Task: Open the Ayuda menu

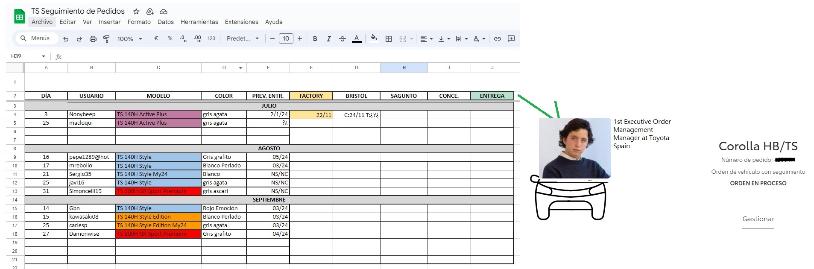Action: (274, 22)
